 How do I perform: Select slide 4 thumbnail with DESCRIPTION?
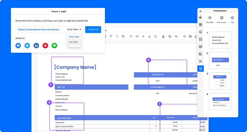pyautogui.click(x=220, y=101)
